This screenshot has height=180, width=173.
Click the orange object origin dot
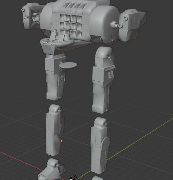(61, 141)
